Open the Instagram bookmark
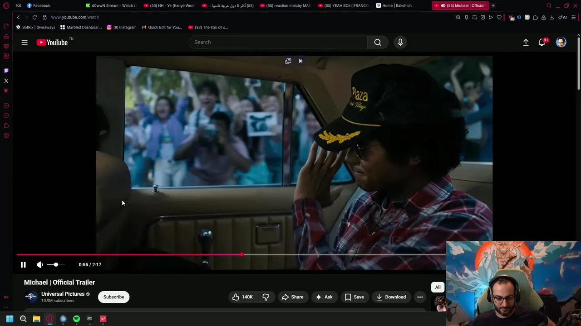The height and width of the screenshot is (326, 581). 121,27
